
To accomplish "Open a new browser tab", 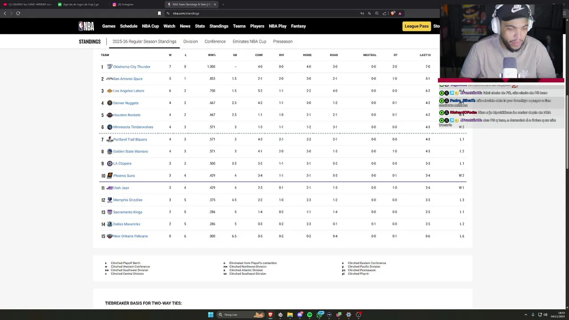I will 223,4.
